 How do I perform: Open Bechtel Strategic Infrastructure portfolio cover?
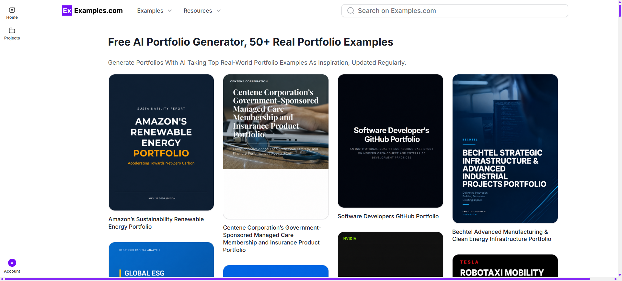505,149
